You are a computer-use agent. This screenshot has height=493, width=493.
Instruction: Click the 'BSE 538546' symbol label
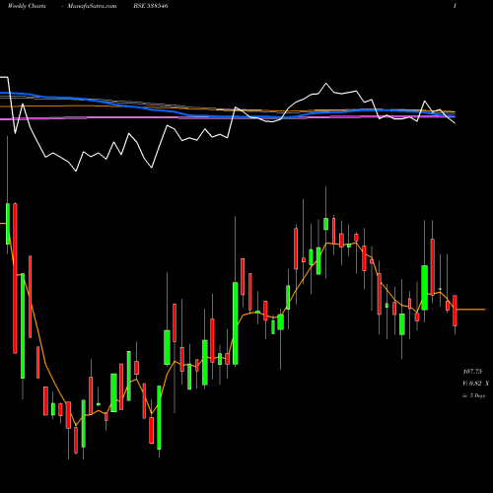[151, 6]
